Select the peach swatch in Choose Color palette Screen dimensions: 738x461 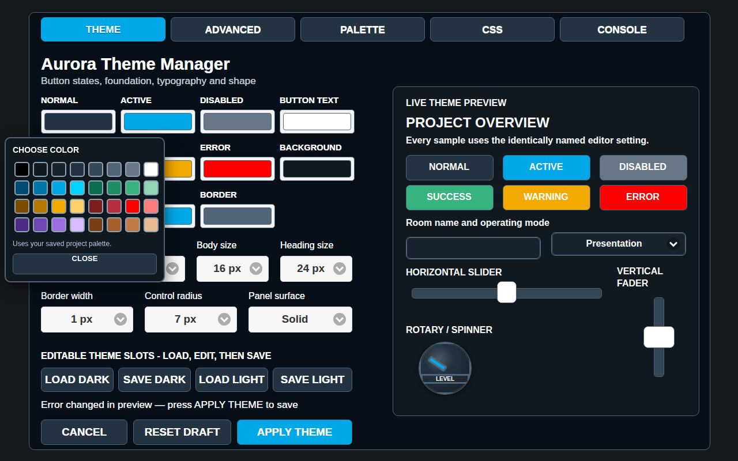(151, 225)
